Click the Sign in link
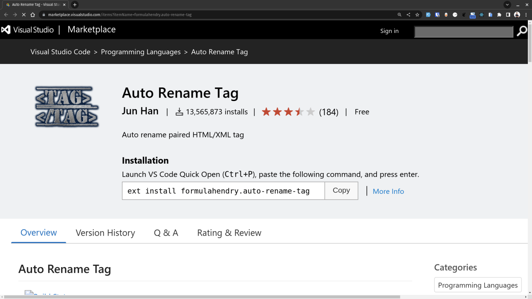The height and width of the screenshot is (299, 532). click(389, 31)
